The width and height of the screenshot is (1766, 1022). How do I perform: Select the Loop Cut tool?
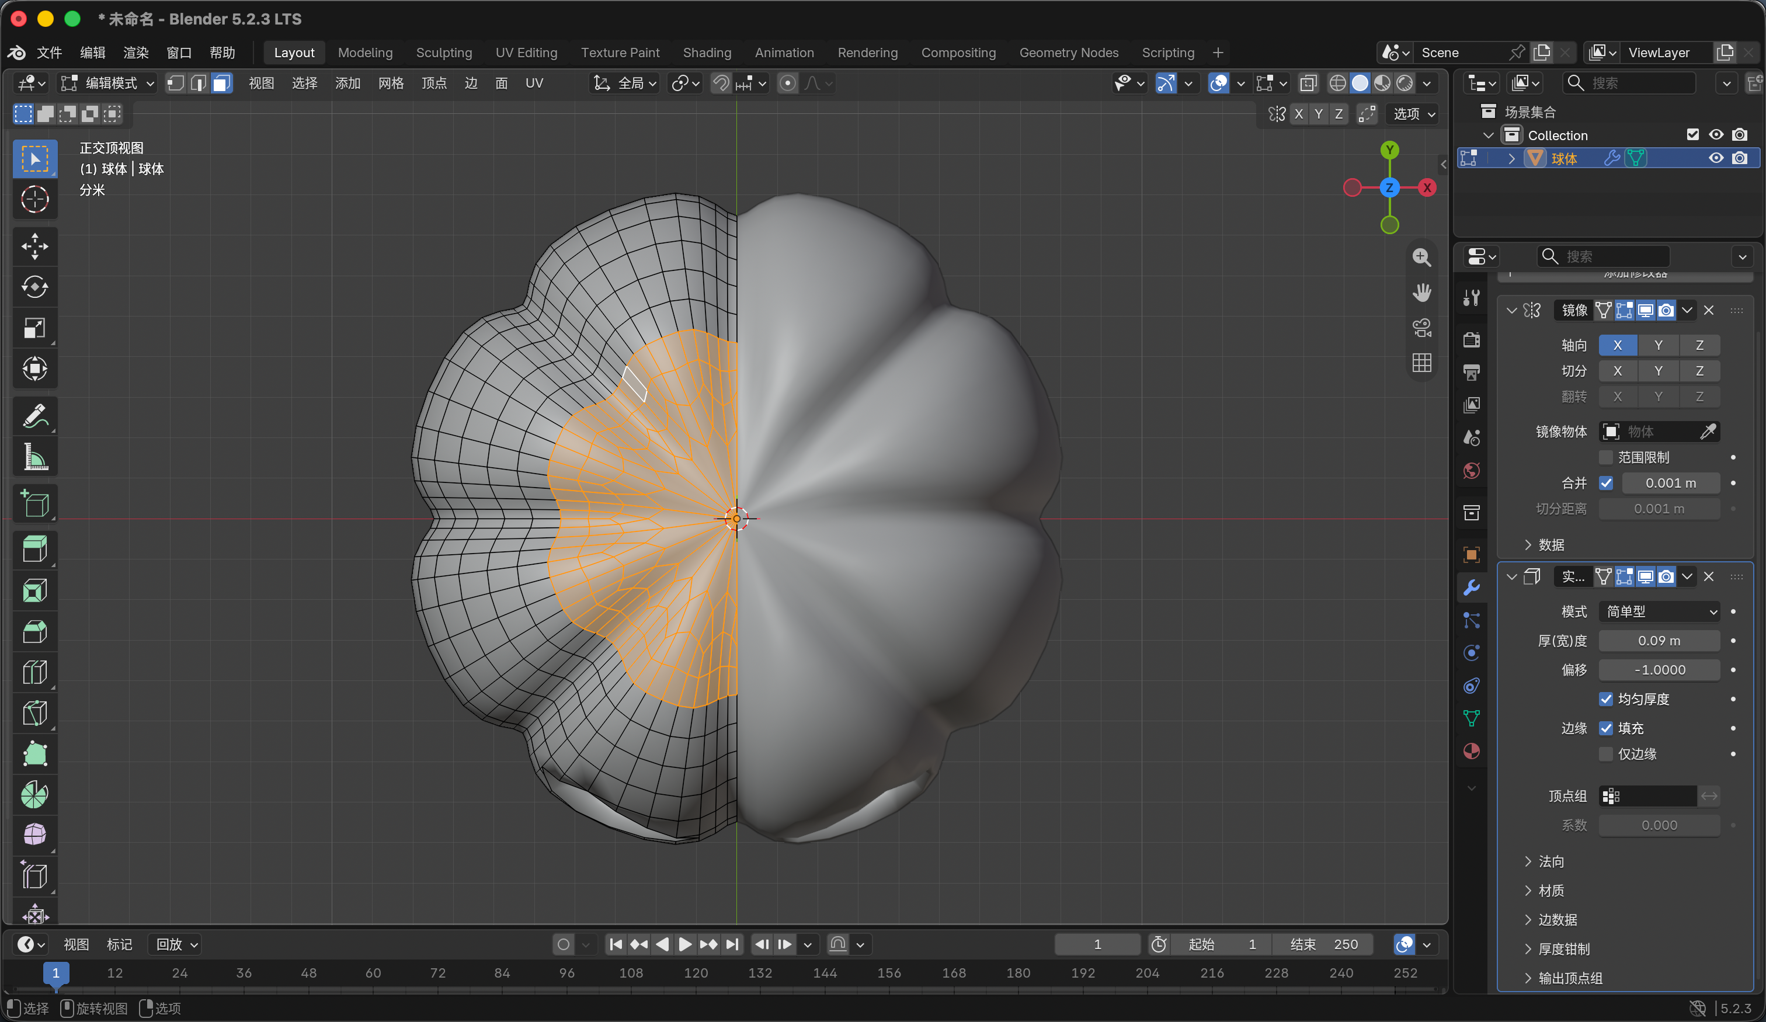(34, 672)
